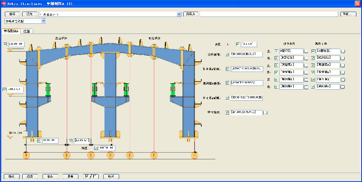This screenshot has width=362, height=182.
Task: Click the 12000.00 height input field
Action: [16, 44]
